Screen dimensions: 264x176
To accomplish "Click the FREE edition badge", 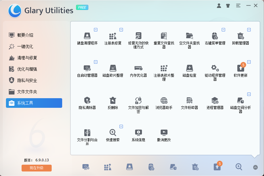I will (82, 7).
